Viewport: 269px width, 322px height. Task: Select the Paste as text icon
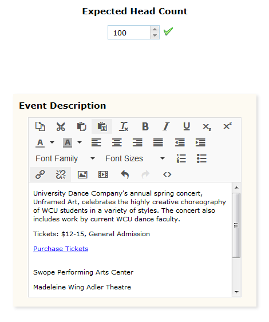102,126
